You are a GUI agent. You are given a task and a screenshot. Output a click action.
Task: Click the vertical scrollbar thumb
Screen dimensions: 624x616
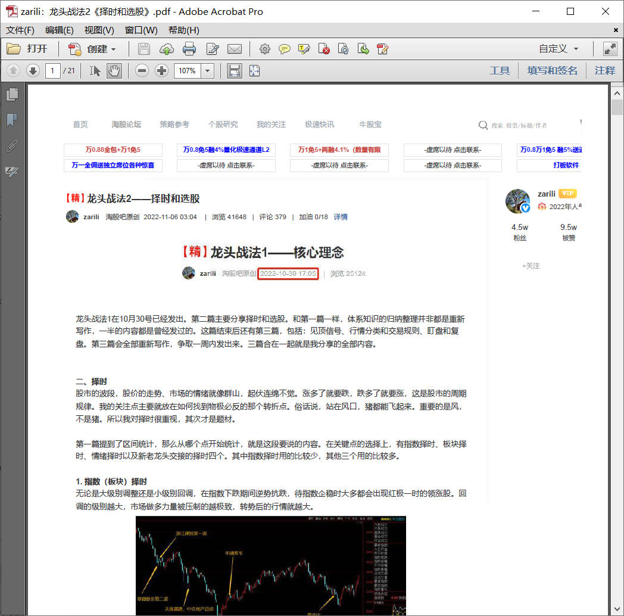coord(617,107)
